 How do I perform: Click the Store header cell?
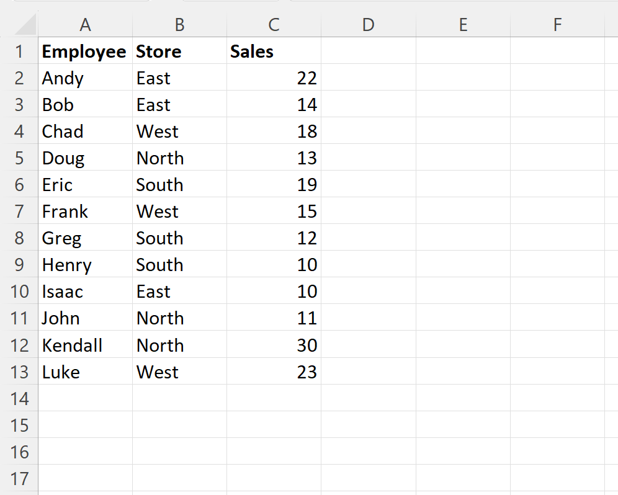click(179, 51)
